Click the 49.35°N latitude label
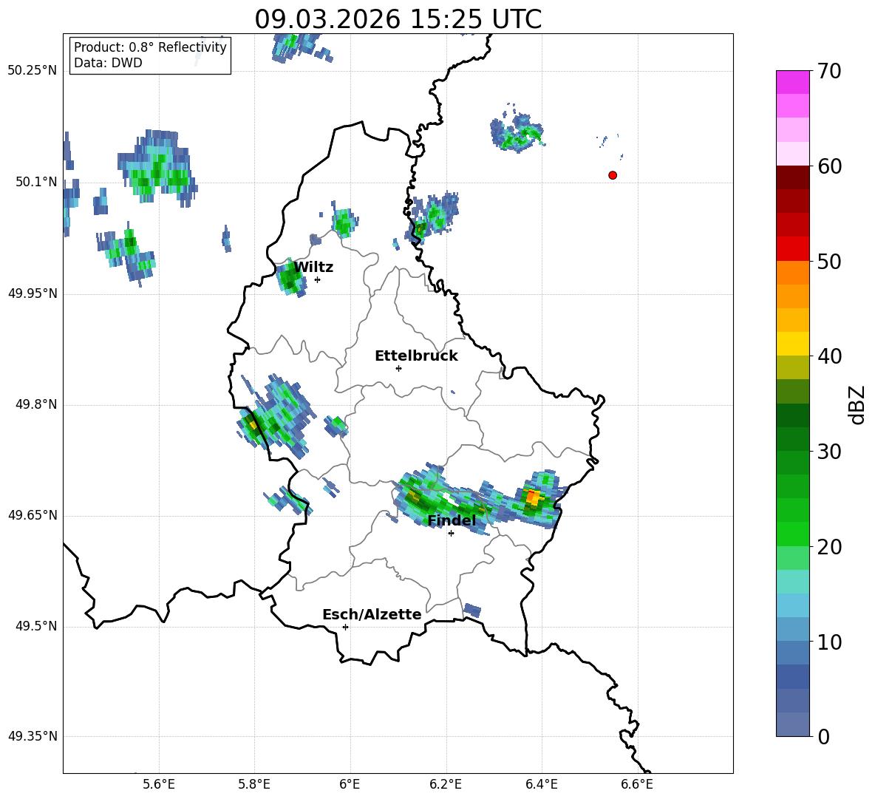The height and width of the screenshot is (799, 875). click(33, 736)
